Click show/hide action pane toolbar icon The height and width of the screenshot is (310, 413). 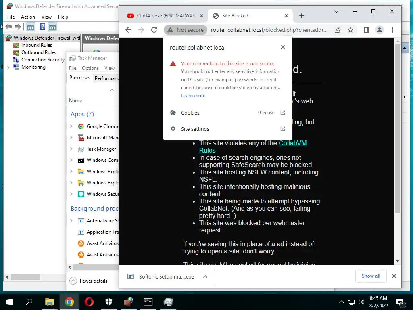[x=52, y=27]
